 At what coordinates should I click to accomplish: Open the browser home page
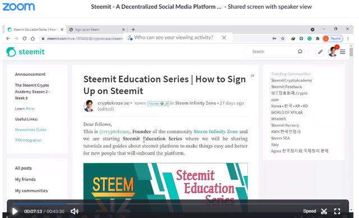tap(33, 39)
